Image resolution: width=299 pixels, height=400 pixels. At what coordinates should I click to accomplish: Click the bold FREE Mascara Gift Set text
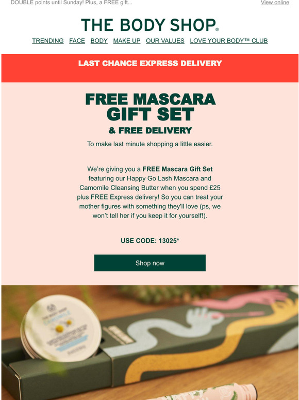(x=177, y=169)
